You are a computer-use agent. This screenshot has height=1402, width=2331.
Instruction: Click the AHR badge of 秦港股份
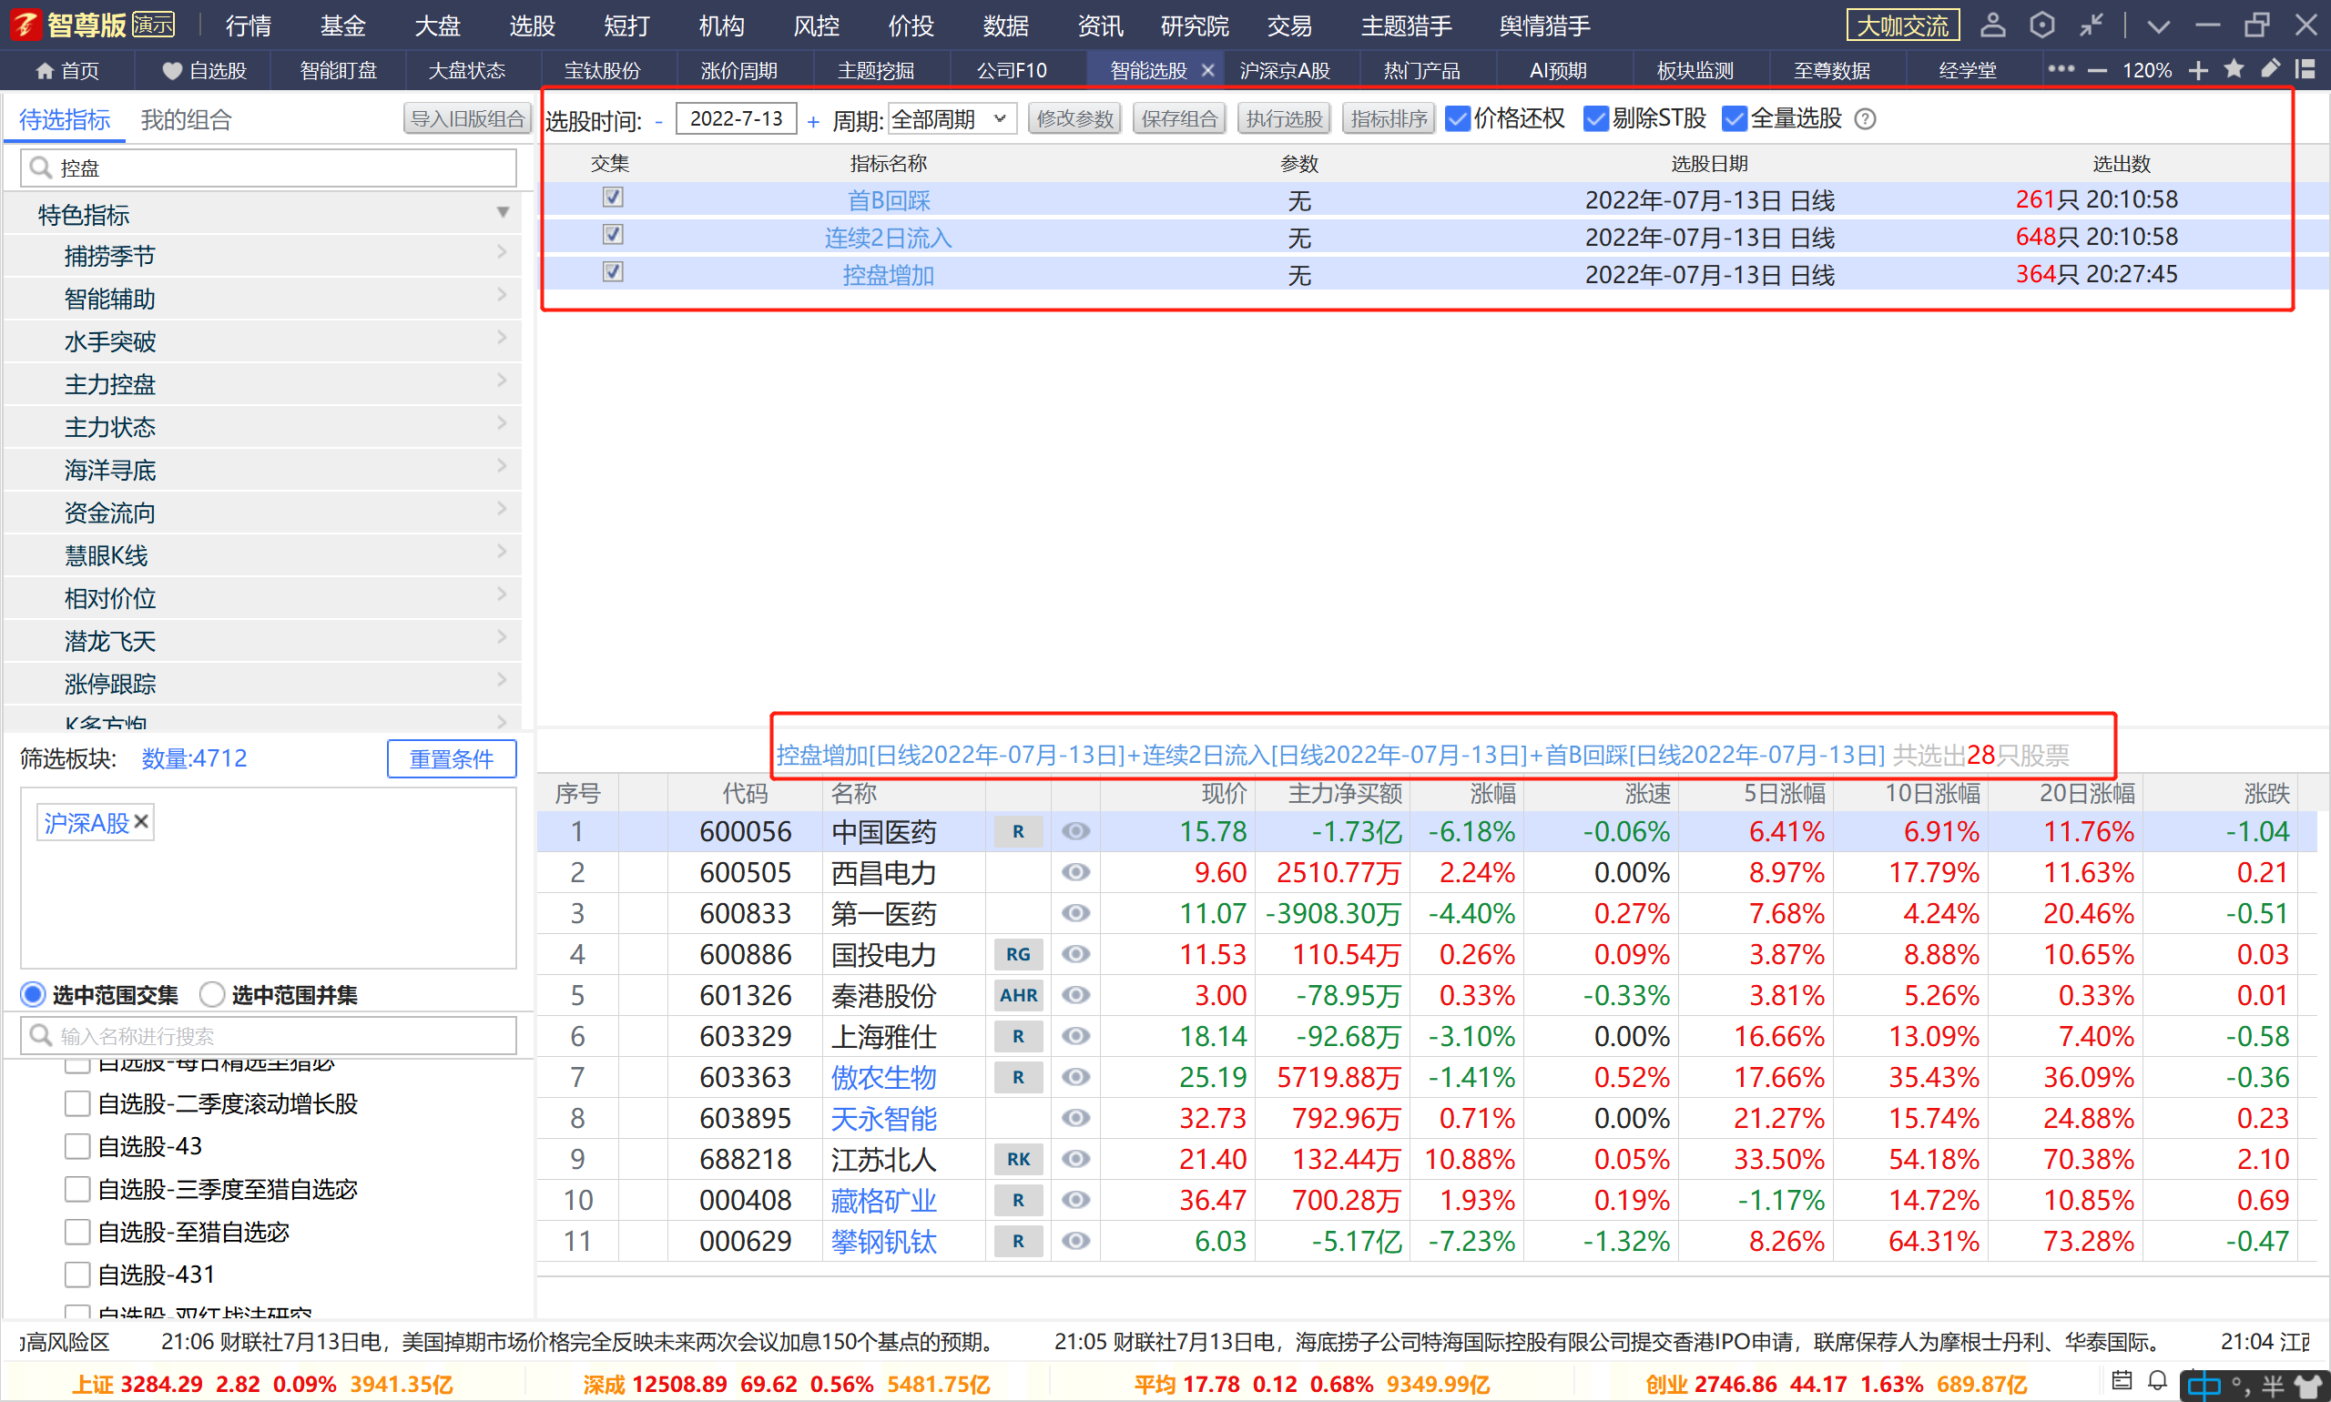(1018, 995)
